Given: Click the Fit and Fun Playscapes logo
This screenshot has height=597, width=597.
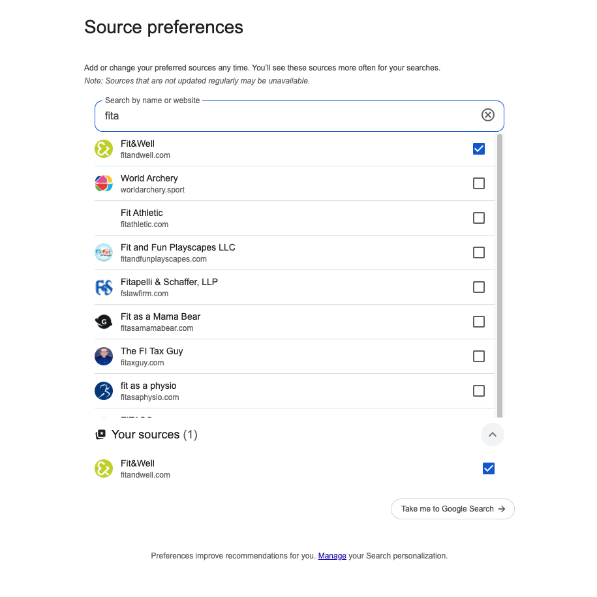Looking at the screenshot, I should pyautogui.click(x=104, y=253).
